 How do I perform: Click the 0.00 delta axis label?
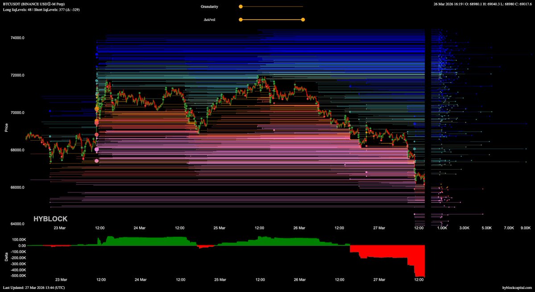22,246
